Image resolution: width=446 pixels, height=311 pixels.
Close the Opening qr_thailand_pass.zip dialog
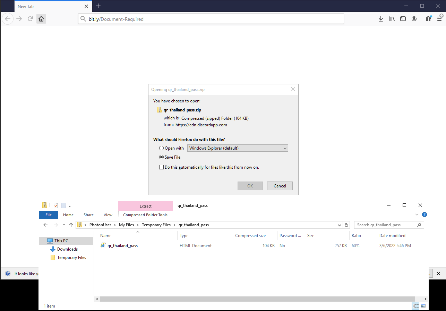pos(293,89)
